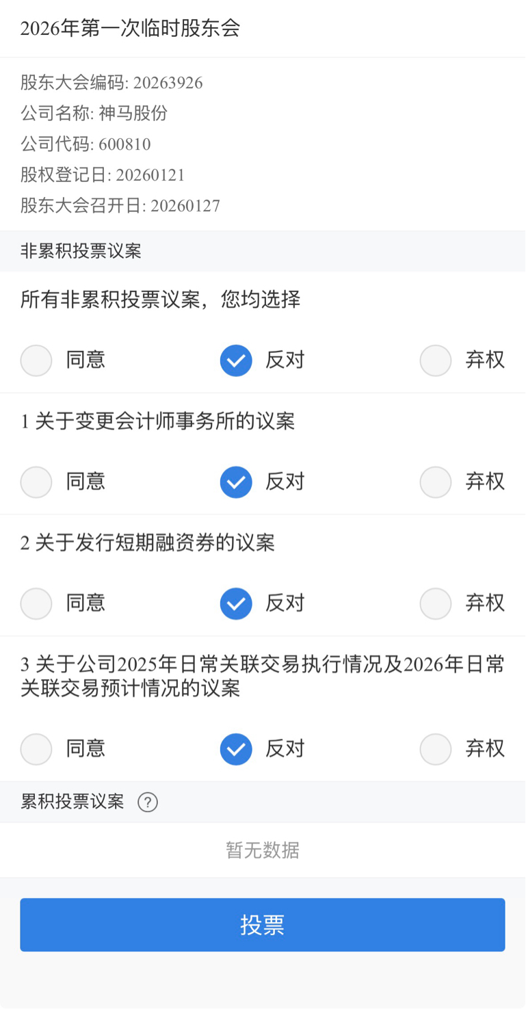Open help icon beside 累积投票议案
526x1009 pixels.
click(148, 802)
